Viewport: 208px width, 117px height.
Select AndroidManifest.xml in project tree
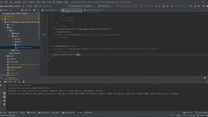(24, 47)
